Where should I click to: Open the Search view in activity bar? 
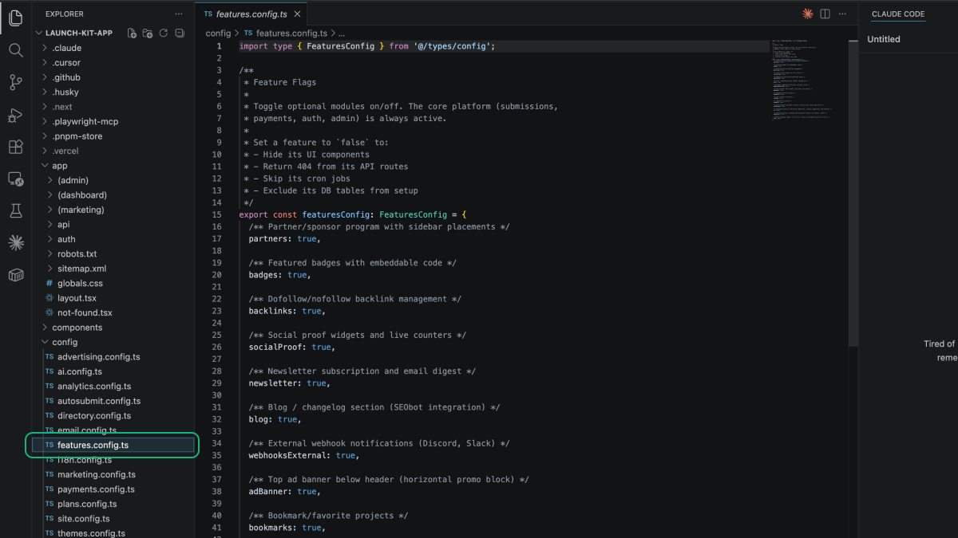click(15, 50)
